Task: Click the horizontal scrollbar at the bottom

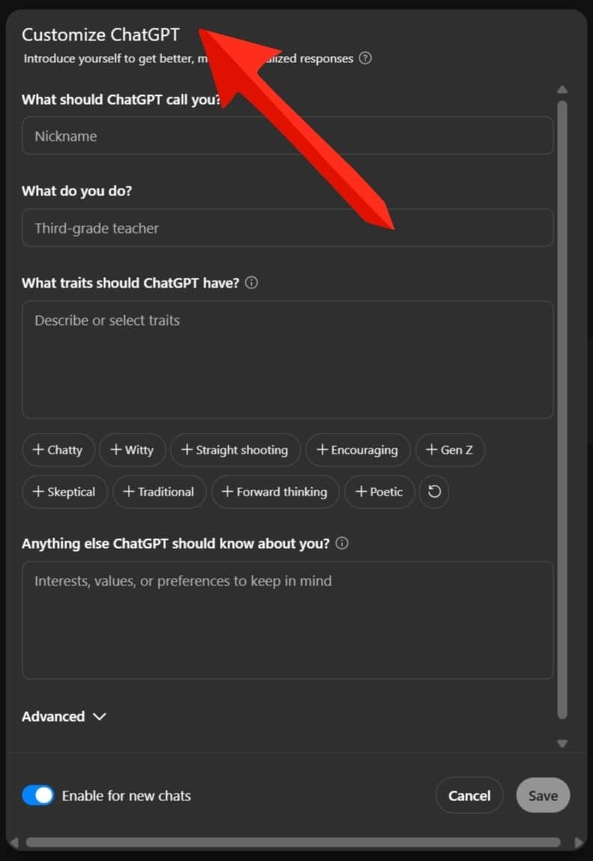Action: click(293, 842)
